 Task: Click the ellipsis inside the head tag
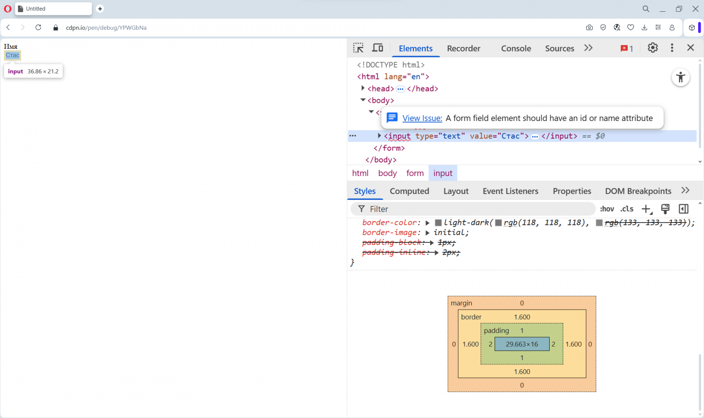(400, 89)
